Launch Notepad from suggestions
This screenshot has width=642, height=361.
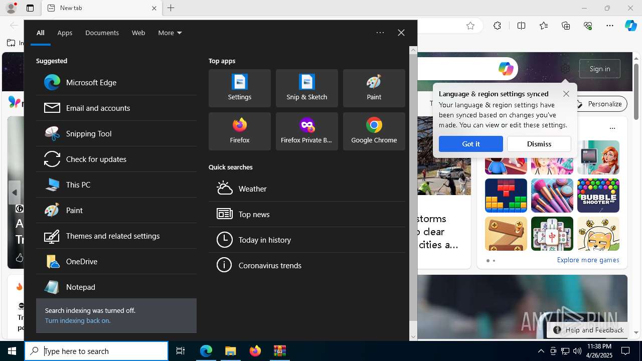click(116, 287)
